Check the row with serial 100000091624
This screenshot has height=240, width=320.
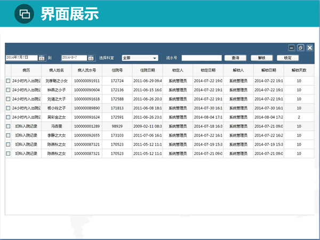coord(8,117)
